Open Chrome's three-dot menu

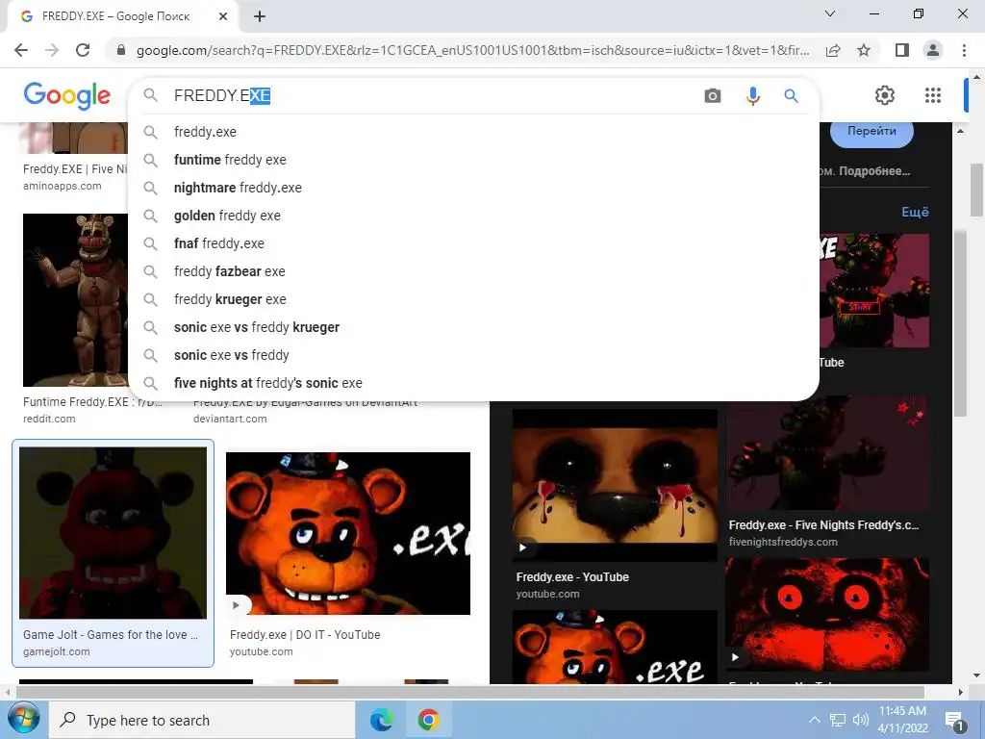pos(964,50)
